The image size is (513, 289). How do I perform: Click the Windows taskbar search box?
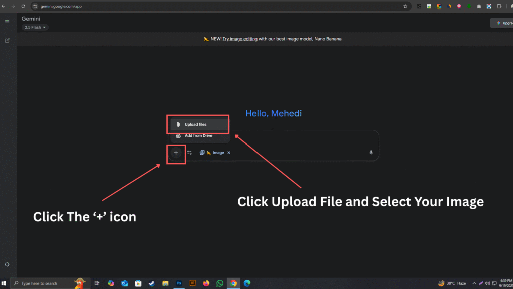click(45, 283)
